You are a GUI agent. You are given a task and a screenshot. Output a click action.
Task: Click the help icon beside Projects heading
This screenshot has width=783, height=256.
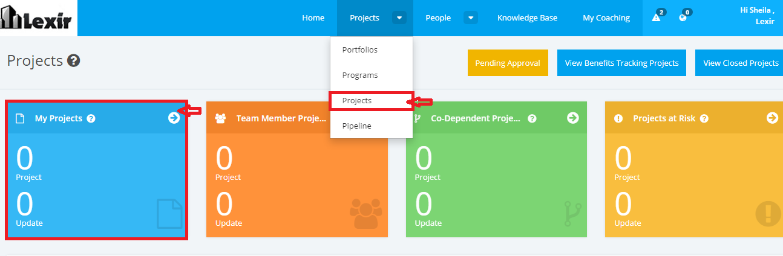[x=74, y=61]
